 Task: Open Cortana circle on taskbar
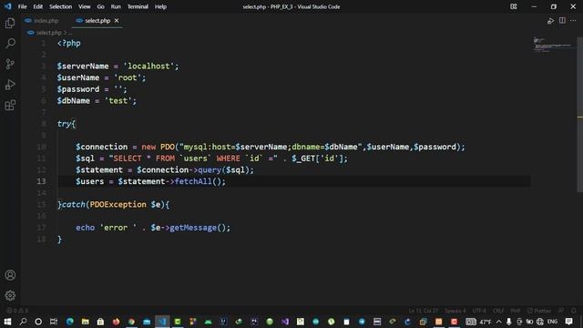click(x=38, y=322)
